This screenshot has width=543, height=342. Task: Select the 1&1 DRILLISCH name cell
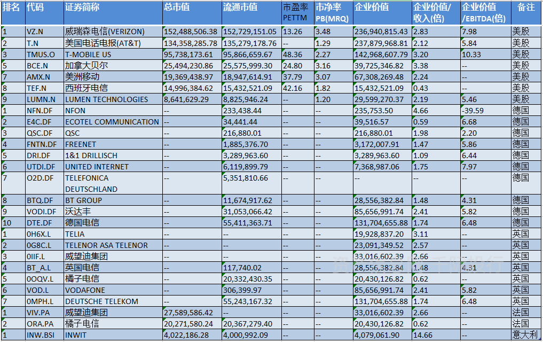click(113, 155)
